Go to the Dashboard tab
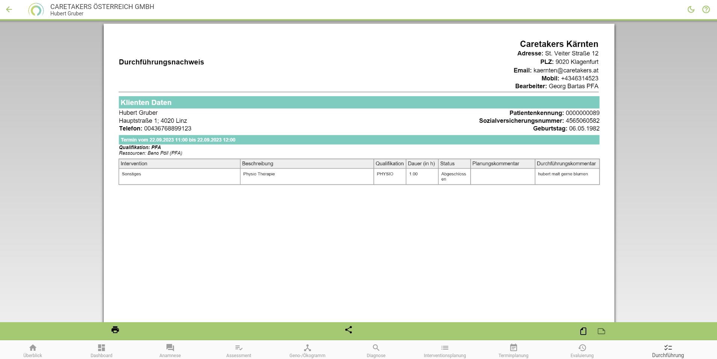 tap(101, 350)
